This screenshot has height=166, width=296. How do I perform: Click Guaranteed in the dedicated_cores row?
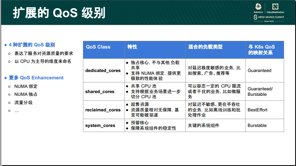click(259, 70)
